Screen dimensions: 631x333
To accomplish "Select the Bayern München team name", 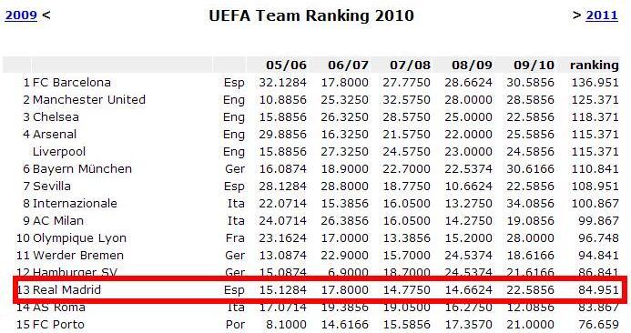I will [x=82, y=169].
